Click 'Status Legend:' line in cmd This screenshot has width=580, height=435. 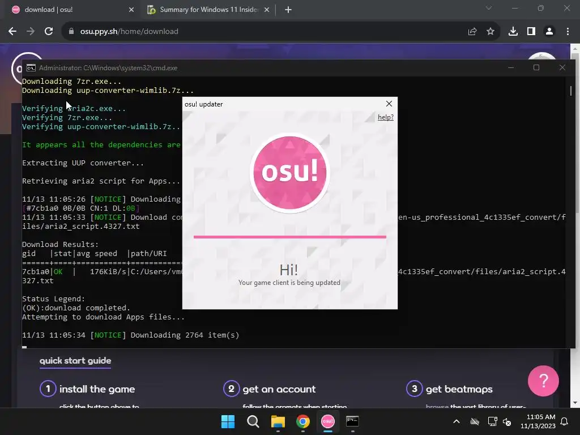coord(54,299)
